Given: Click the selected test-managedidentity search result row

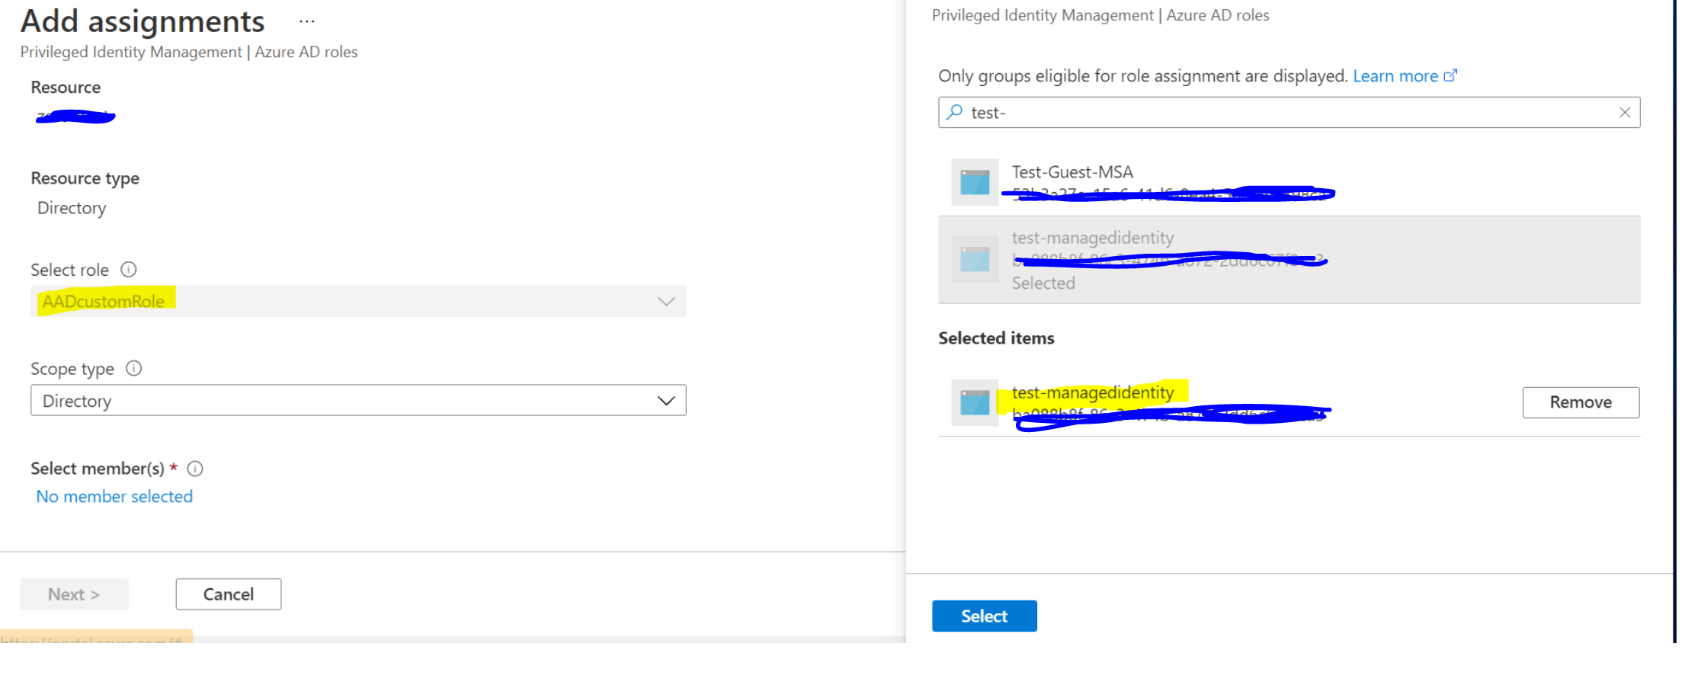Looking at the screenshot, I should [1289, 260].
